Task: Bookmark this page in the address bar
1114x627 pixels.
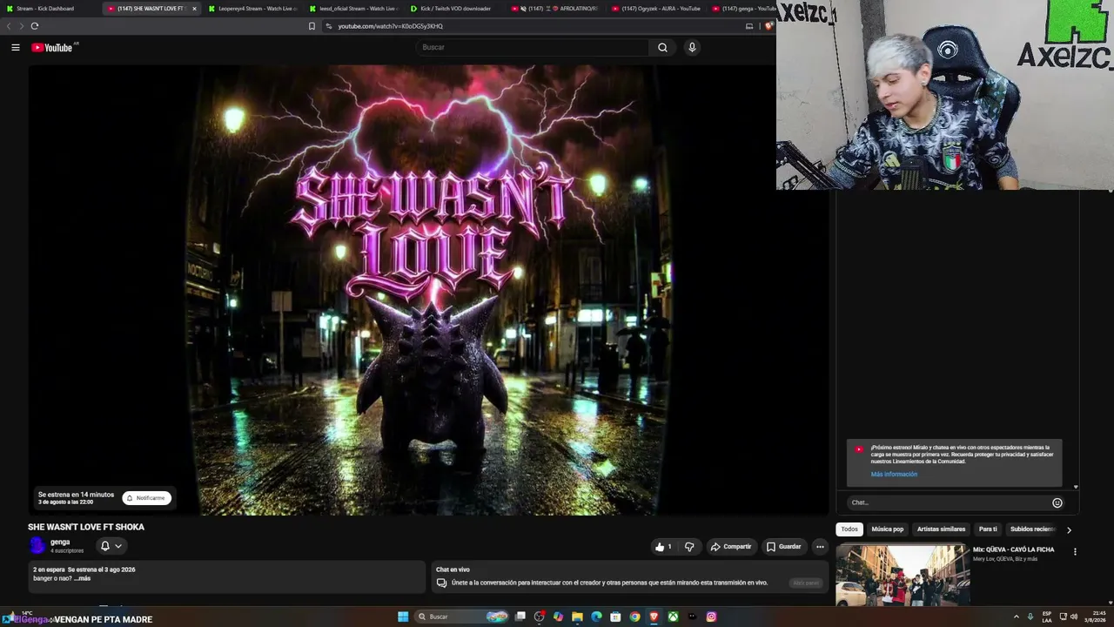Action: point(312,26)
